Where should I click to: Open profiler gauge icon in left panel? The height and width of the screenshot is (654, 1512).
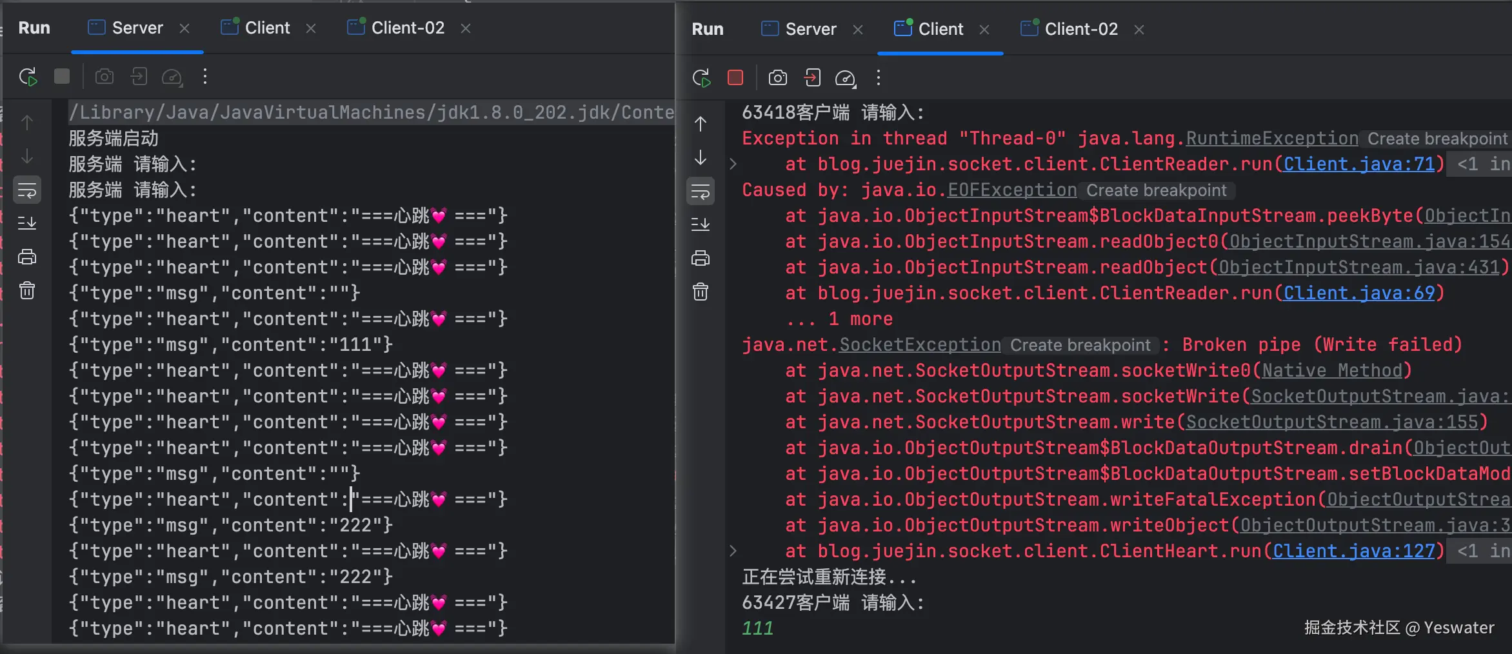coord(172,77)
